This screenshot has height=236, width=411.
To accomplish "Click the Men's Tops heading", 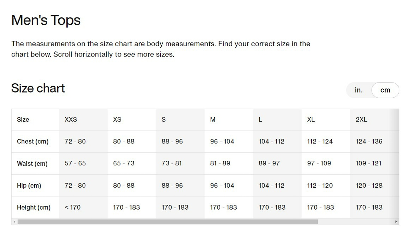I will pos(46,20).
